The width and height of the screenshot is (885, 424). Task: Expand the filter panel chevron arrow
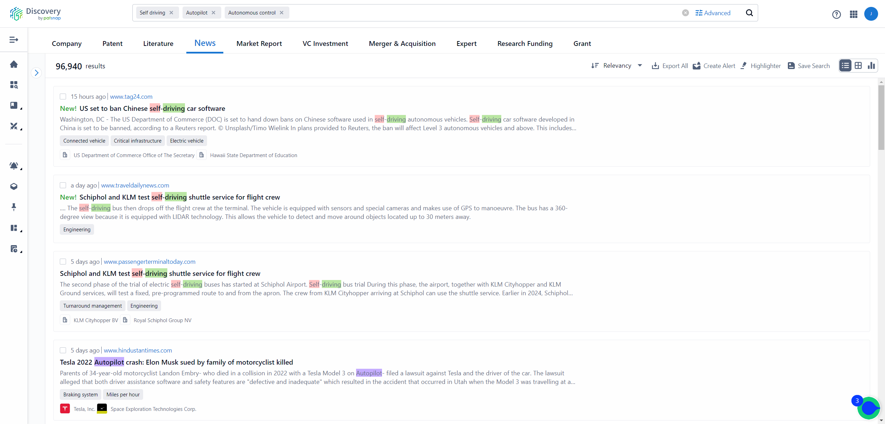(36, 73)
